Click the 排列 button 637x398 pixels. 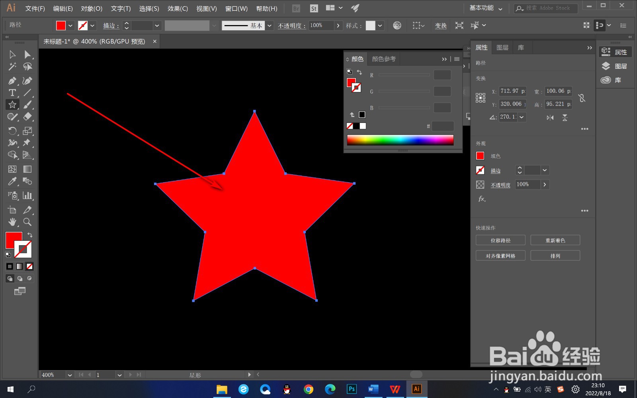pos(555,256)
